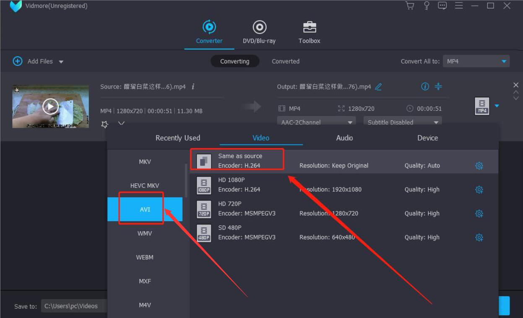Image resolution: width=523 pixels, height=318 pixels.
Task: Click Resolution: Keep Original text
Action: (x=334, y=166)
